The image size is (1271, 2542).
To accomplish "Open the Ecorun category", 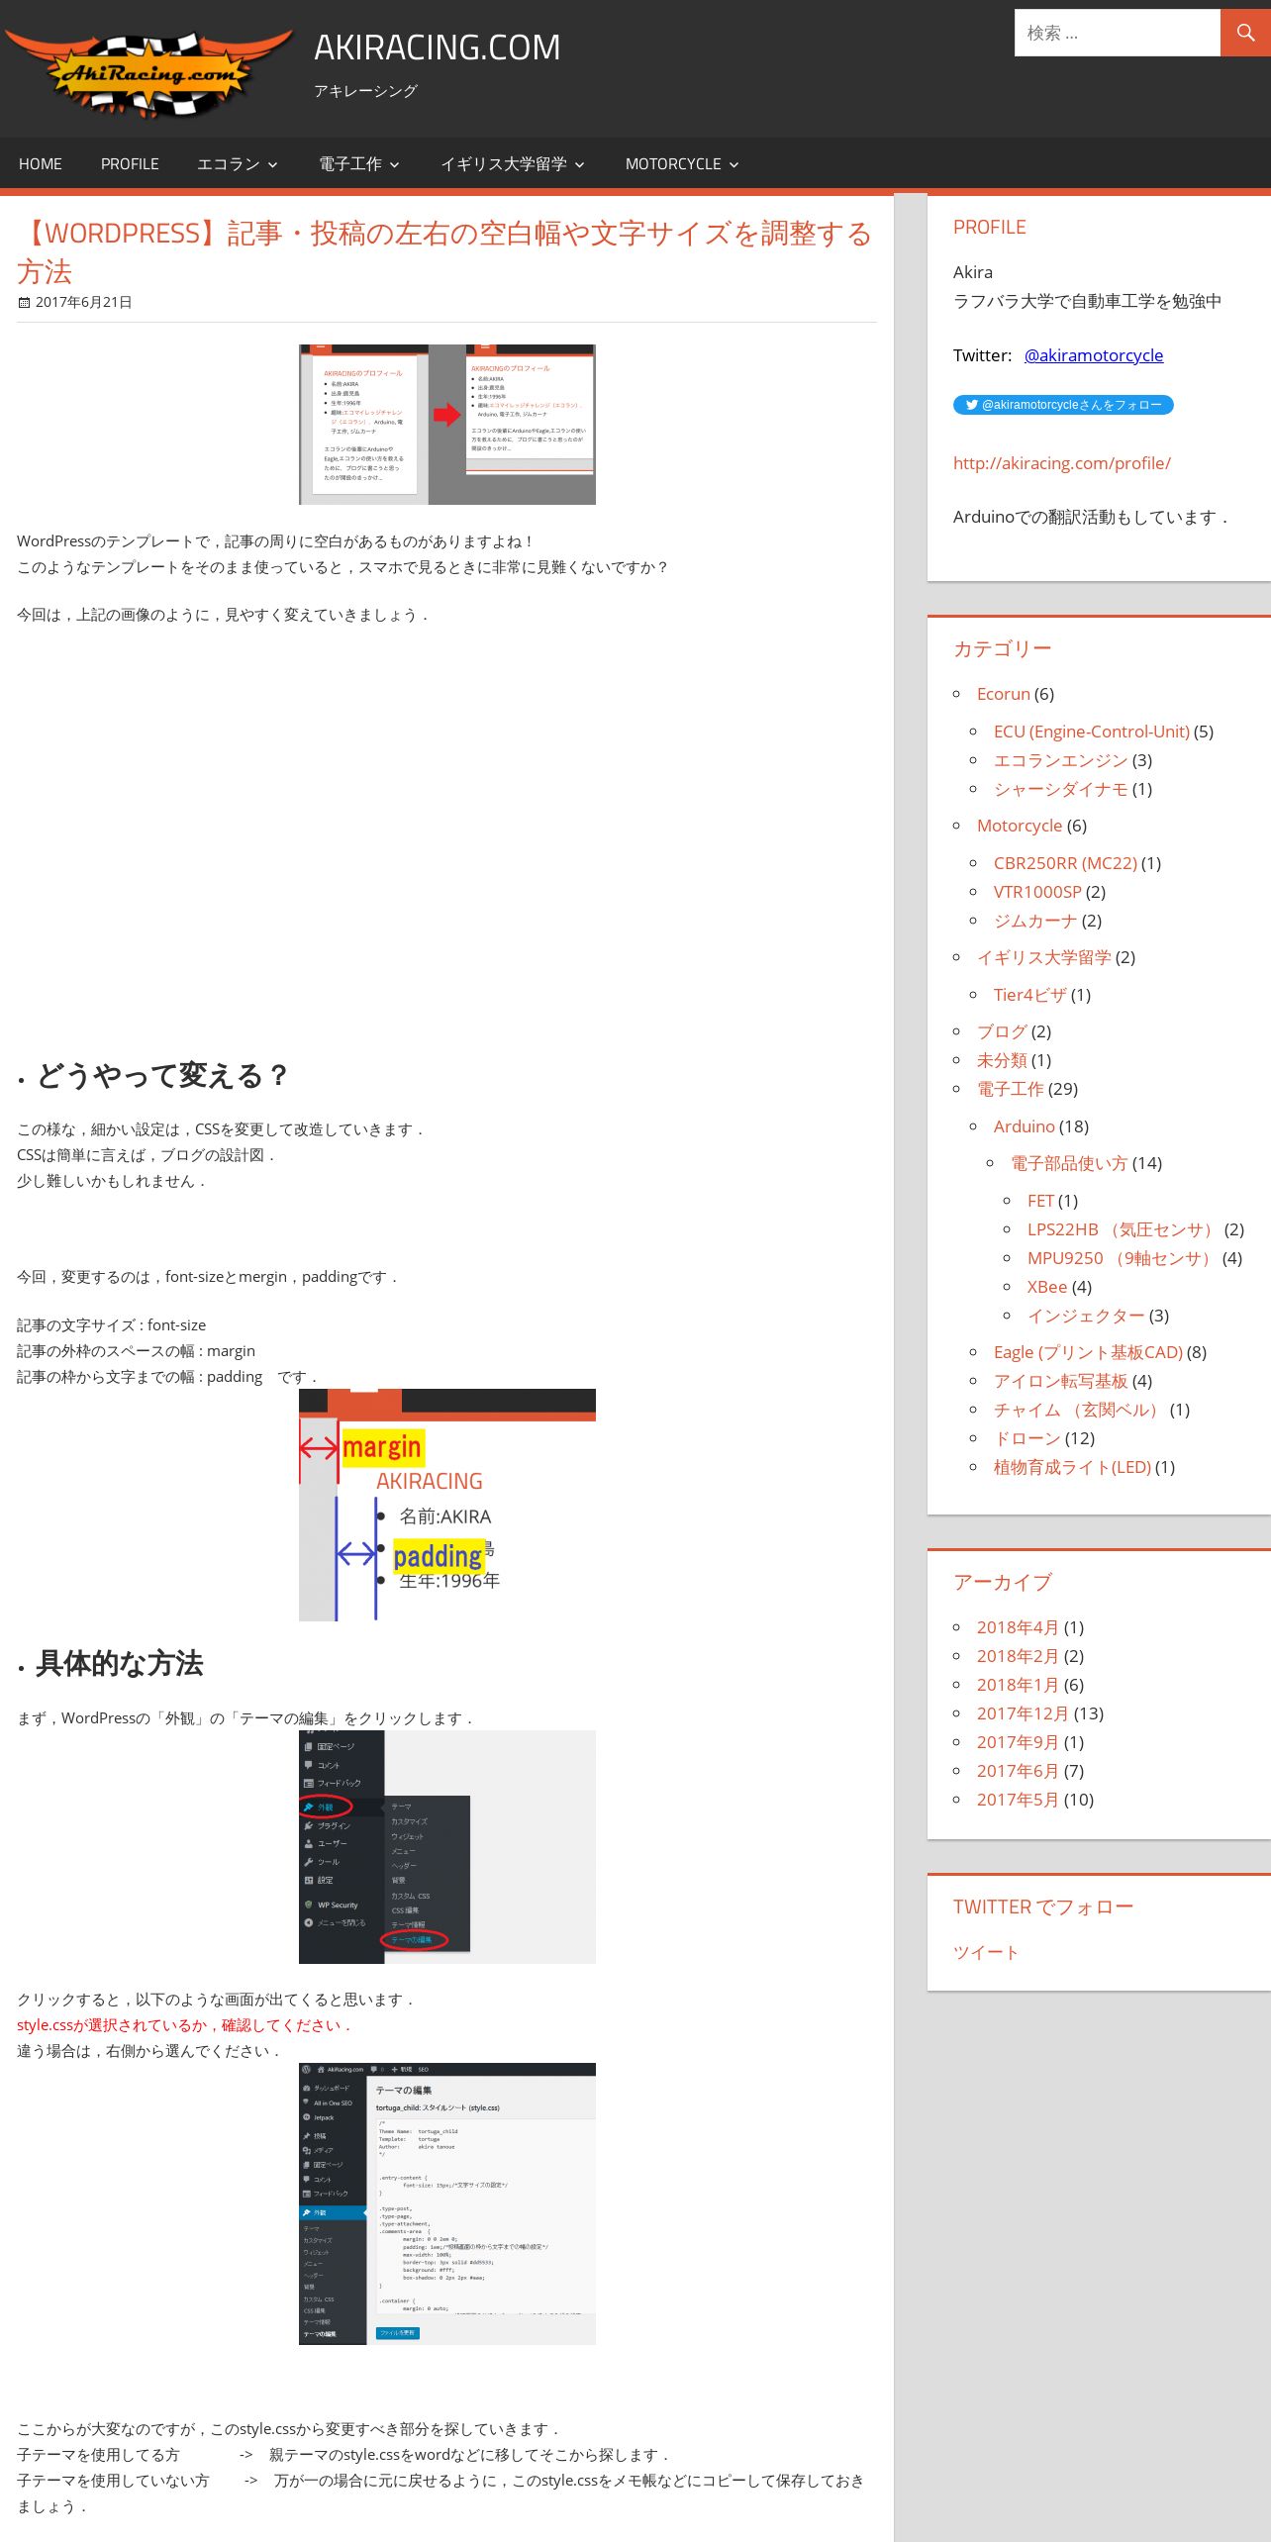I will click(x=1004, y=694).
